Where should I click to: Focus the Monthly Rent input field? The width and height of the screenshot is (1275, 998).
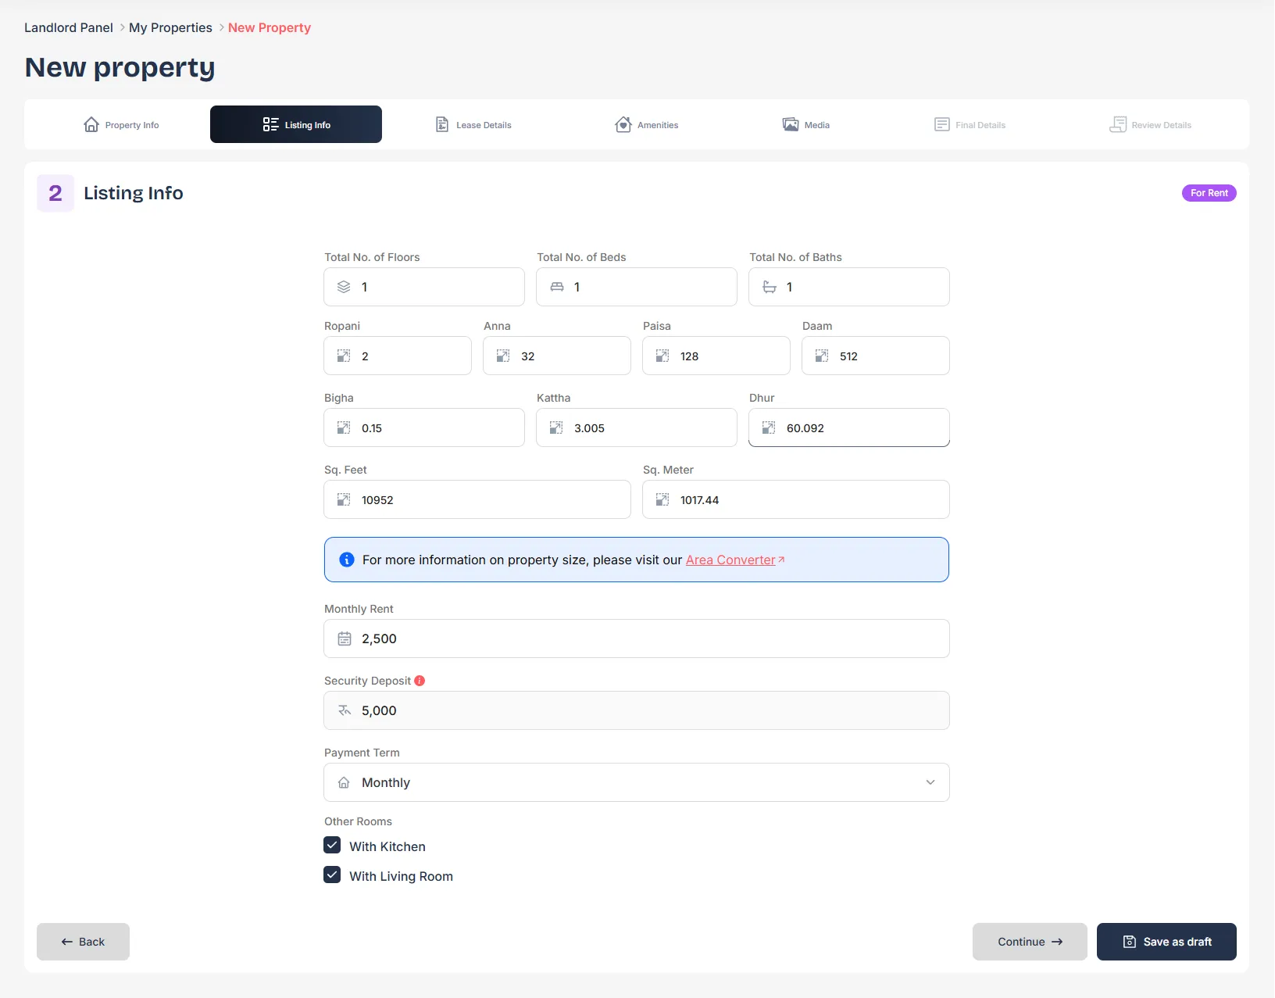tap(637, 639)
